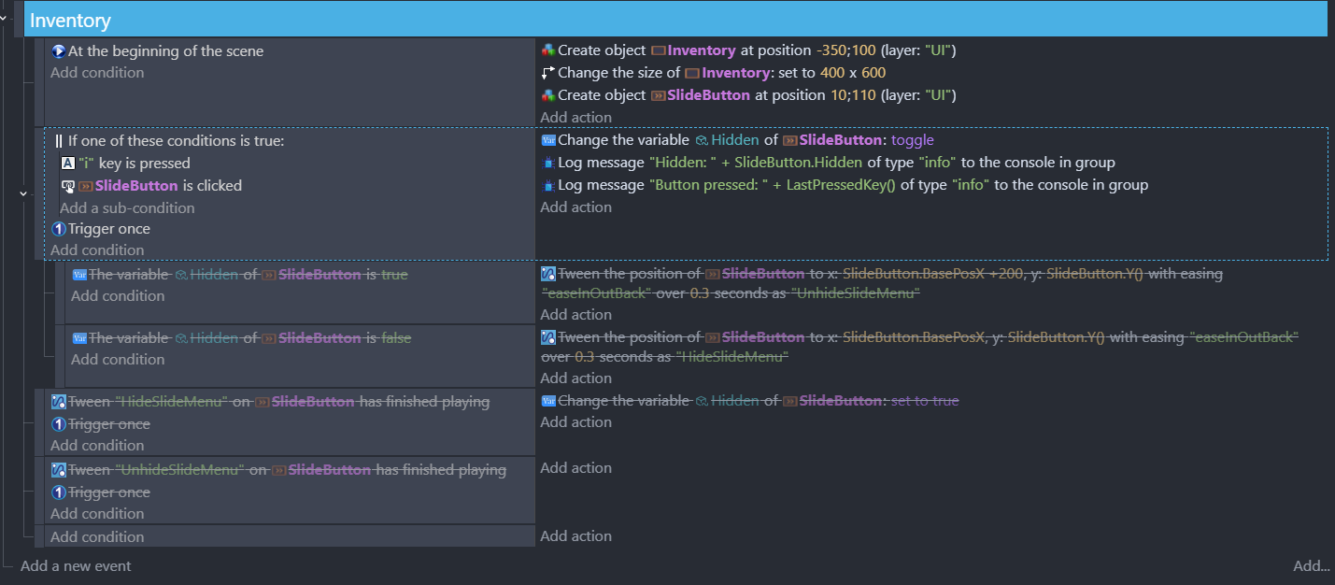1335x585 pixels.
Task: Click "Add a new event" at the bottom
Action: click(76, 566)
